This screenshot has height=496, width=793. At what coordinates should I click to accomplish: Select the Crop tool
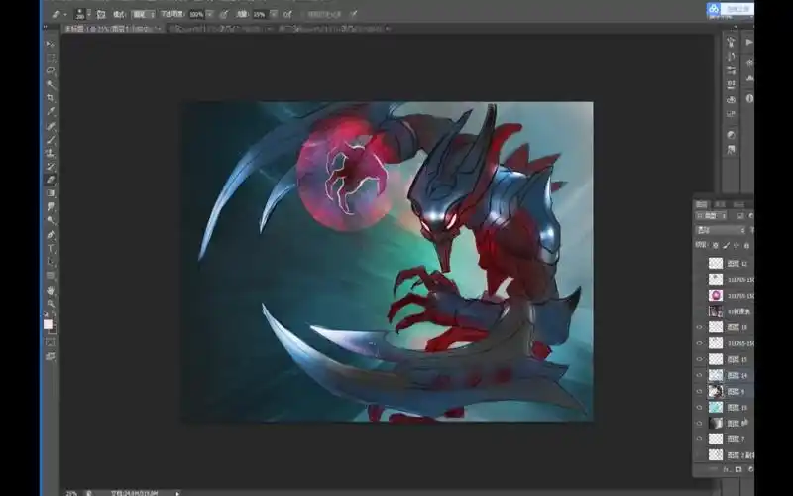[50, 98]
